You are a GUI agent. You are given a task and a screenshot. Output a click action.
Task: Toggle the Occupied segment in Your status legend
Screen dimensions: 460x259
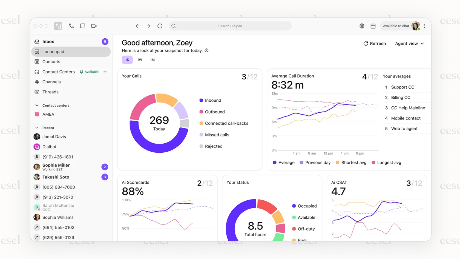pos(304,206)
